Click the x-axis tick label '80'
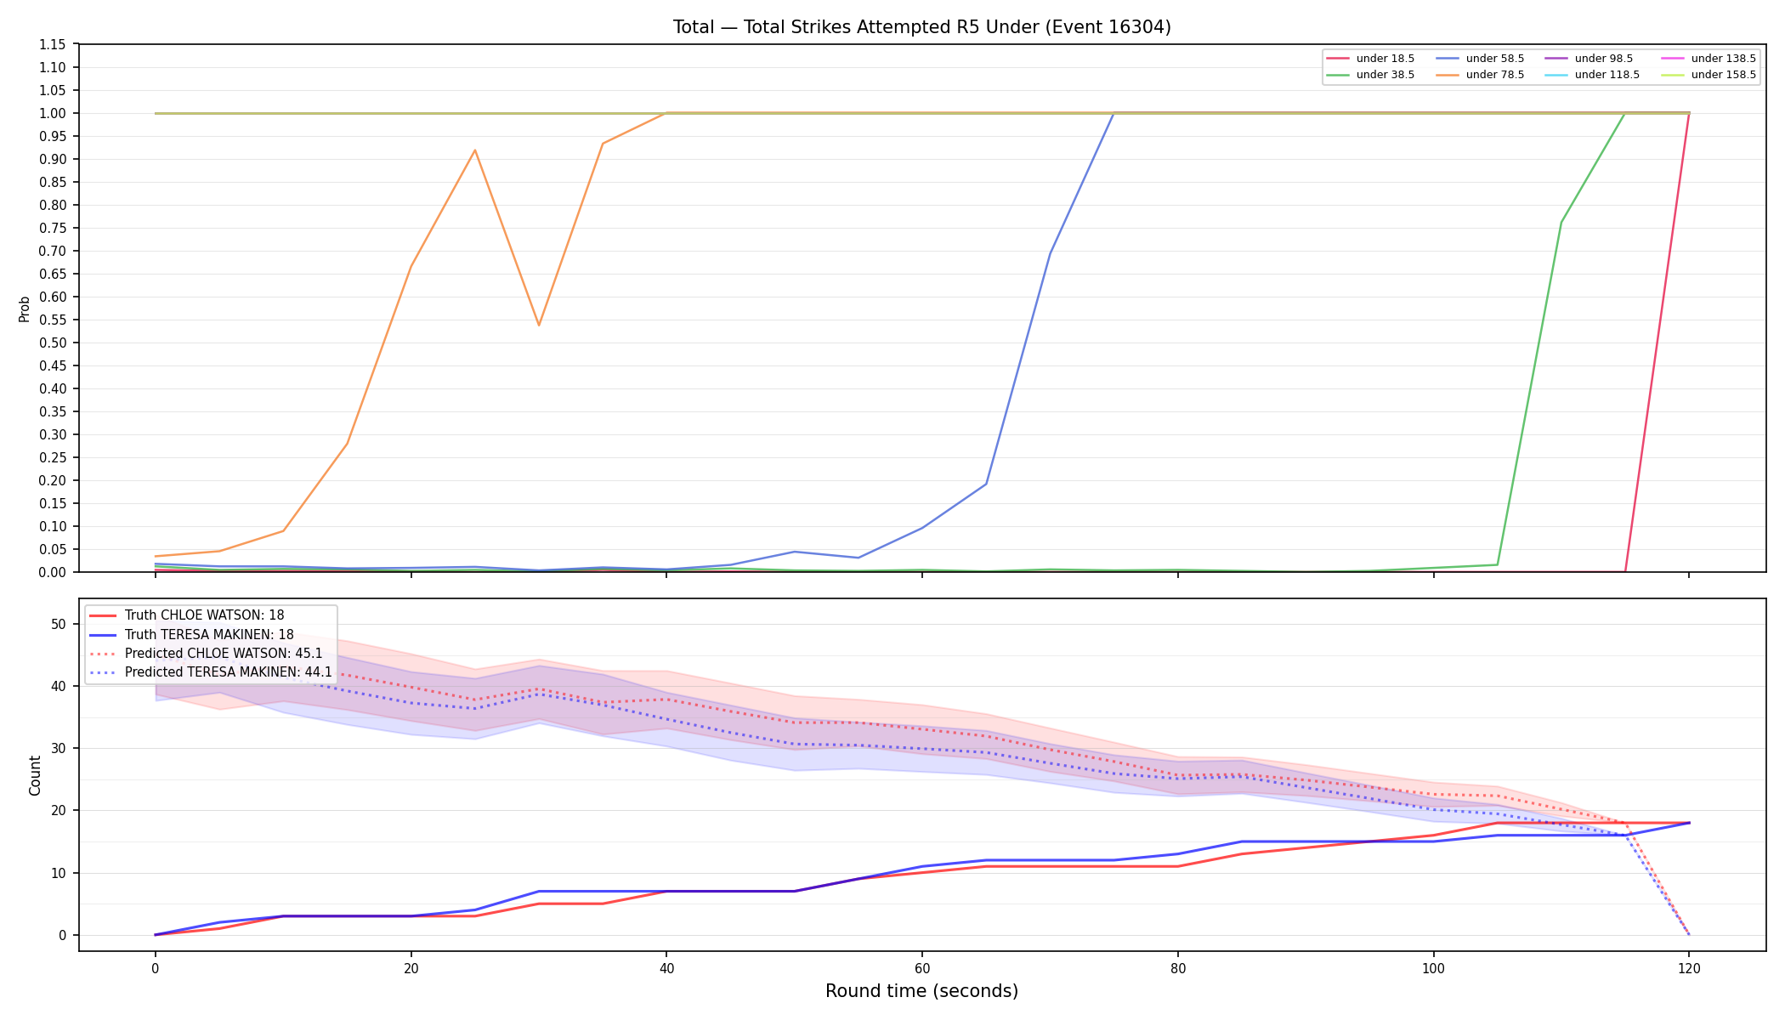This screenshot has height=1020, width=1785. pyautogui.click(x=1178, y=967)
